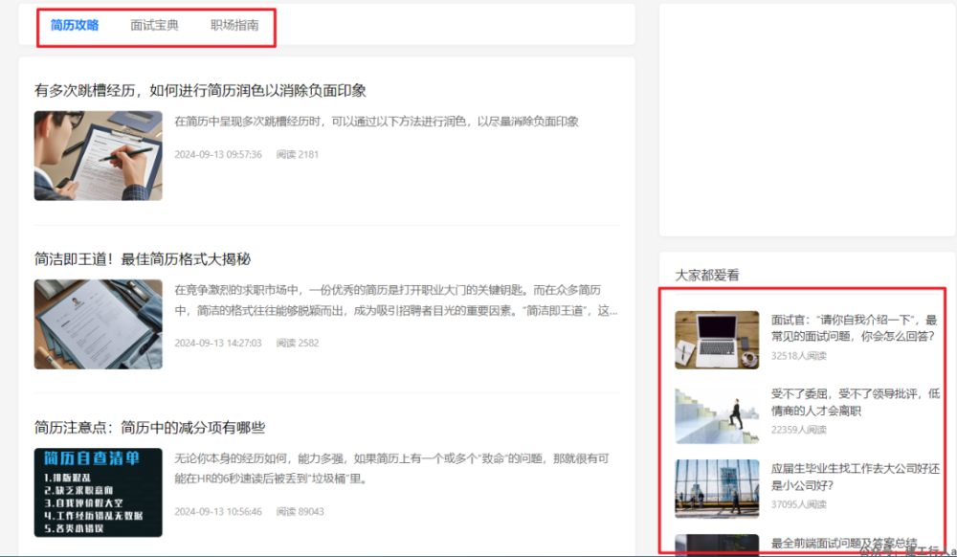This screenshot has height=557, width=957.
Task: Click summary text starting 在简历中呈现多次跳槽经历时
Action: tap(376, 122)
